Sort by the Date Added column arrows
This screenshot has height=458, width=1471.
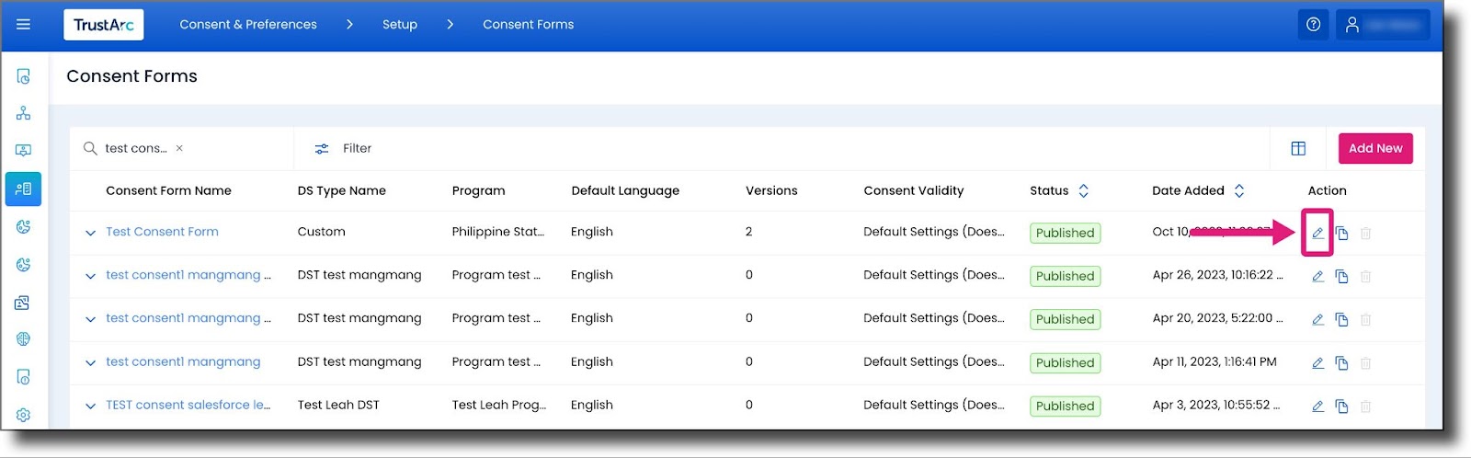pos(1238,190)
